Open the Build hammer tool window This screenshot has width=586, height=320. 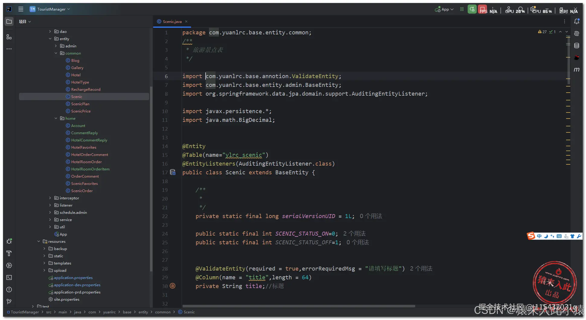9,253
